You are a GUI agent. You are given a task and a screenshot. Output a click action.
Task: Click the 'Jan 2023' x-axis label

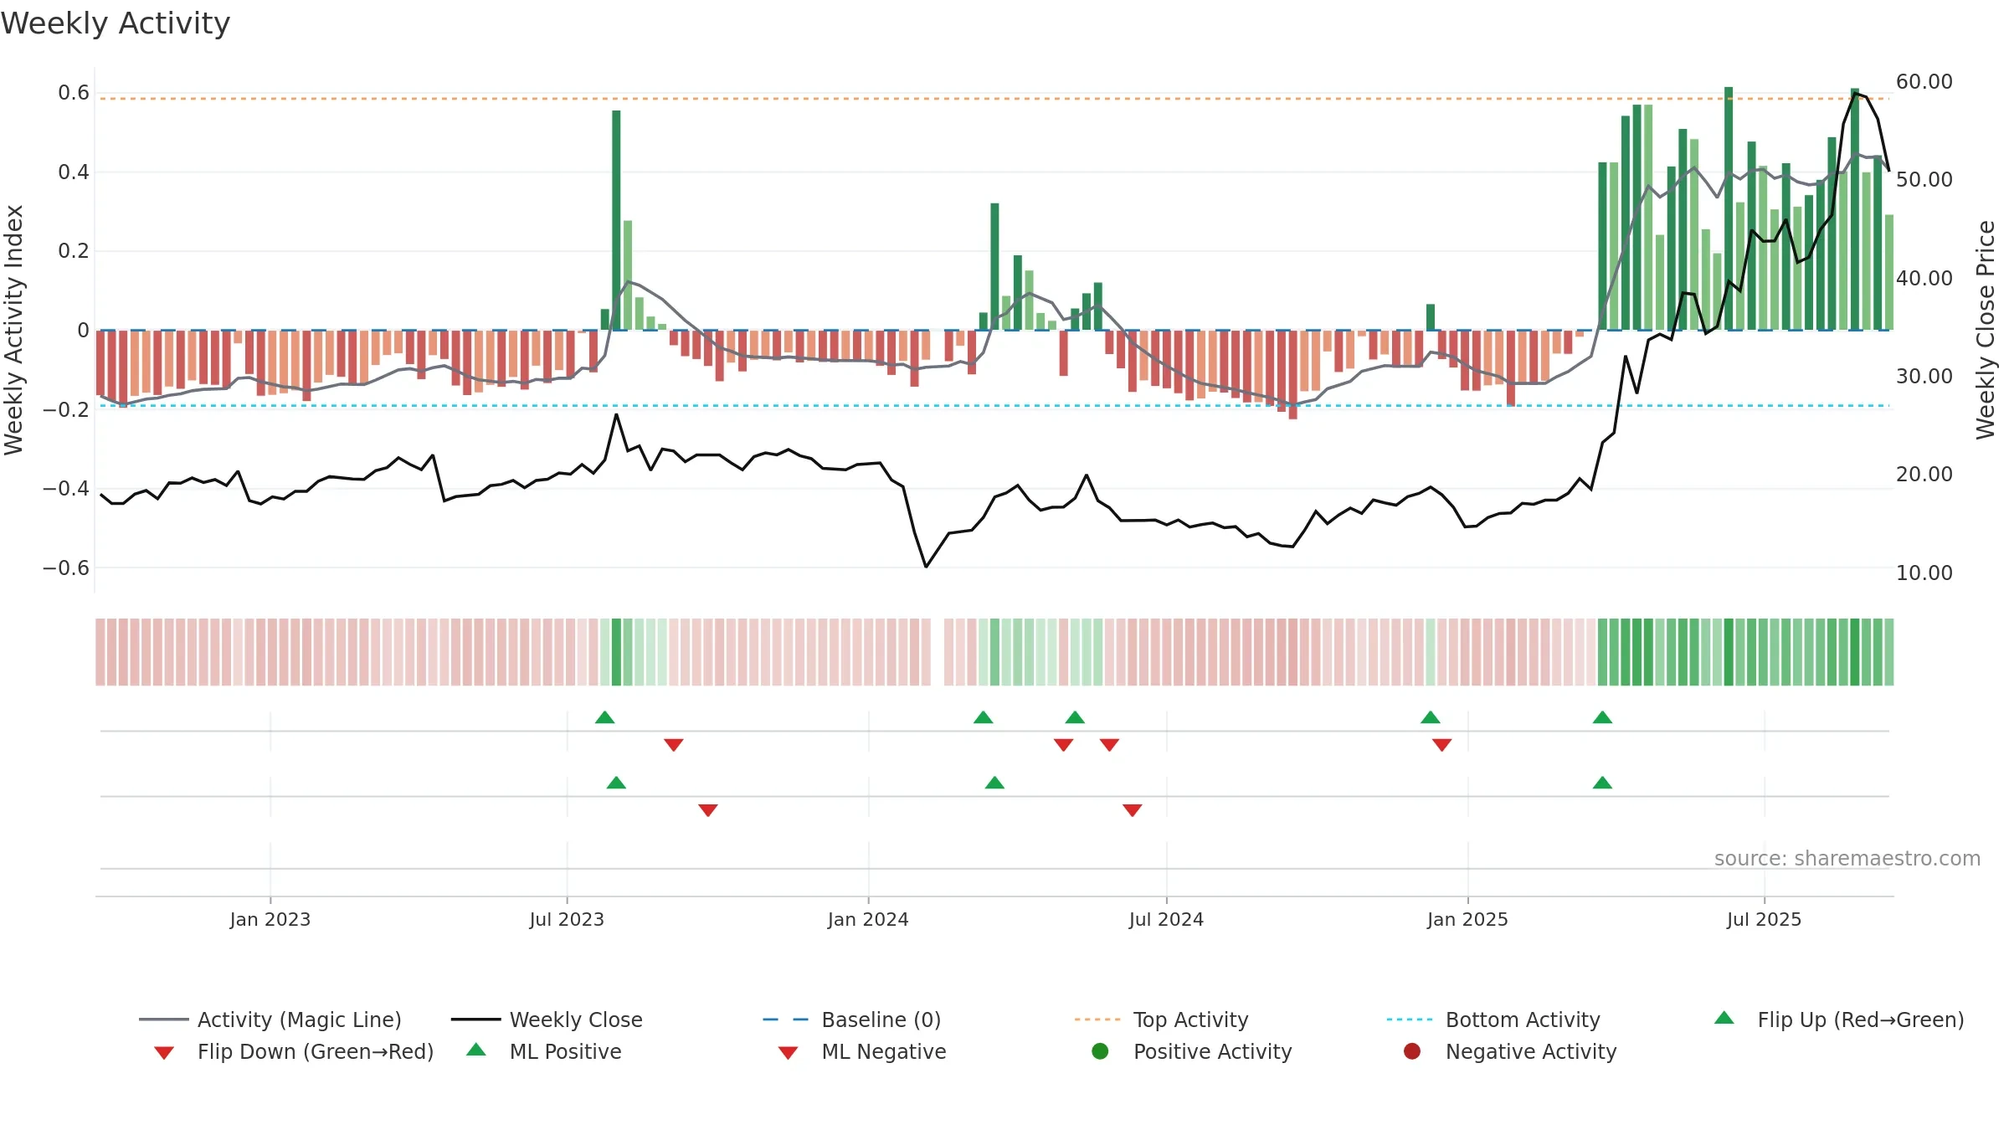coord(270,919)
